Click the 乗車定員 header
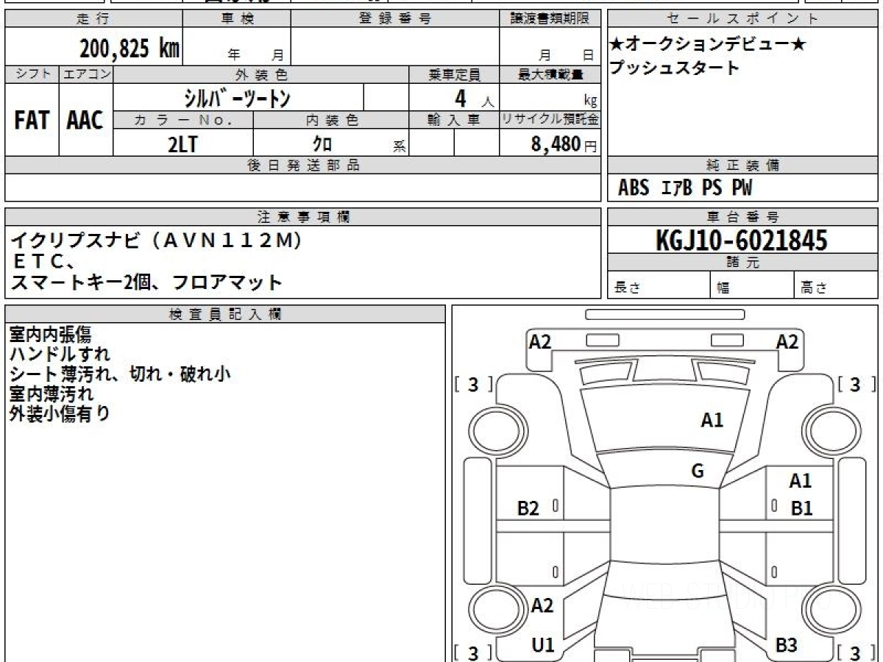Viewport: 883px width, 662px height. 454,74
